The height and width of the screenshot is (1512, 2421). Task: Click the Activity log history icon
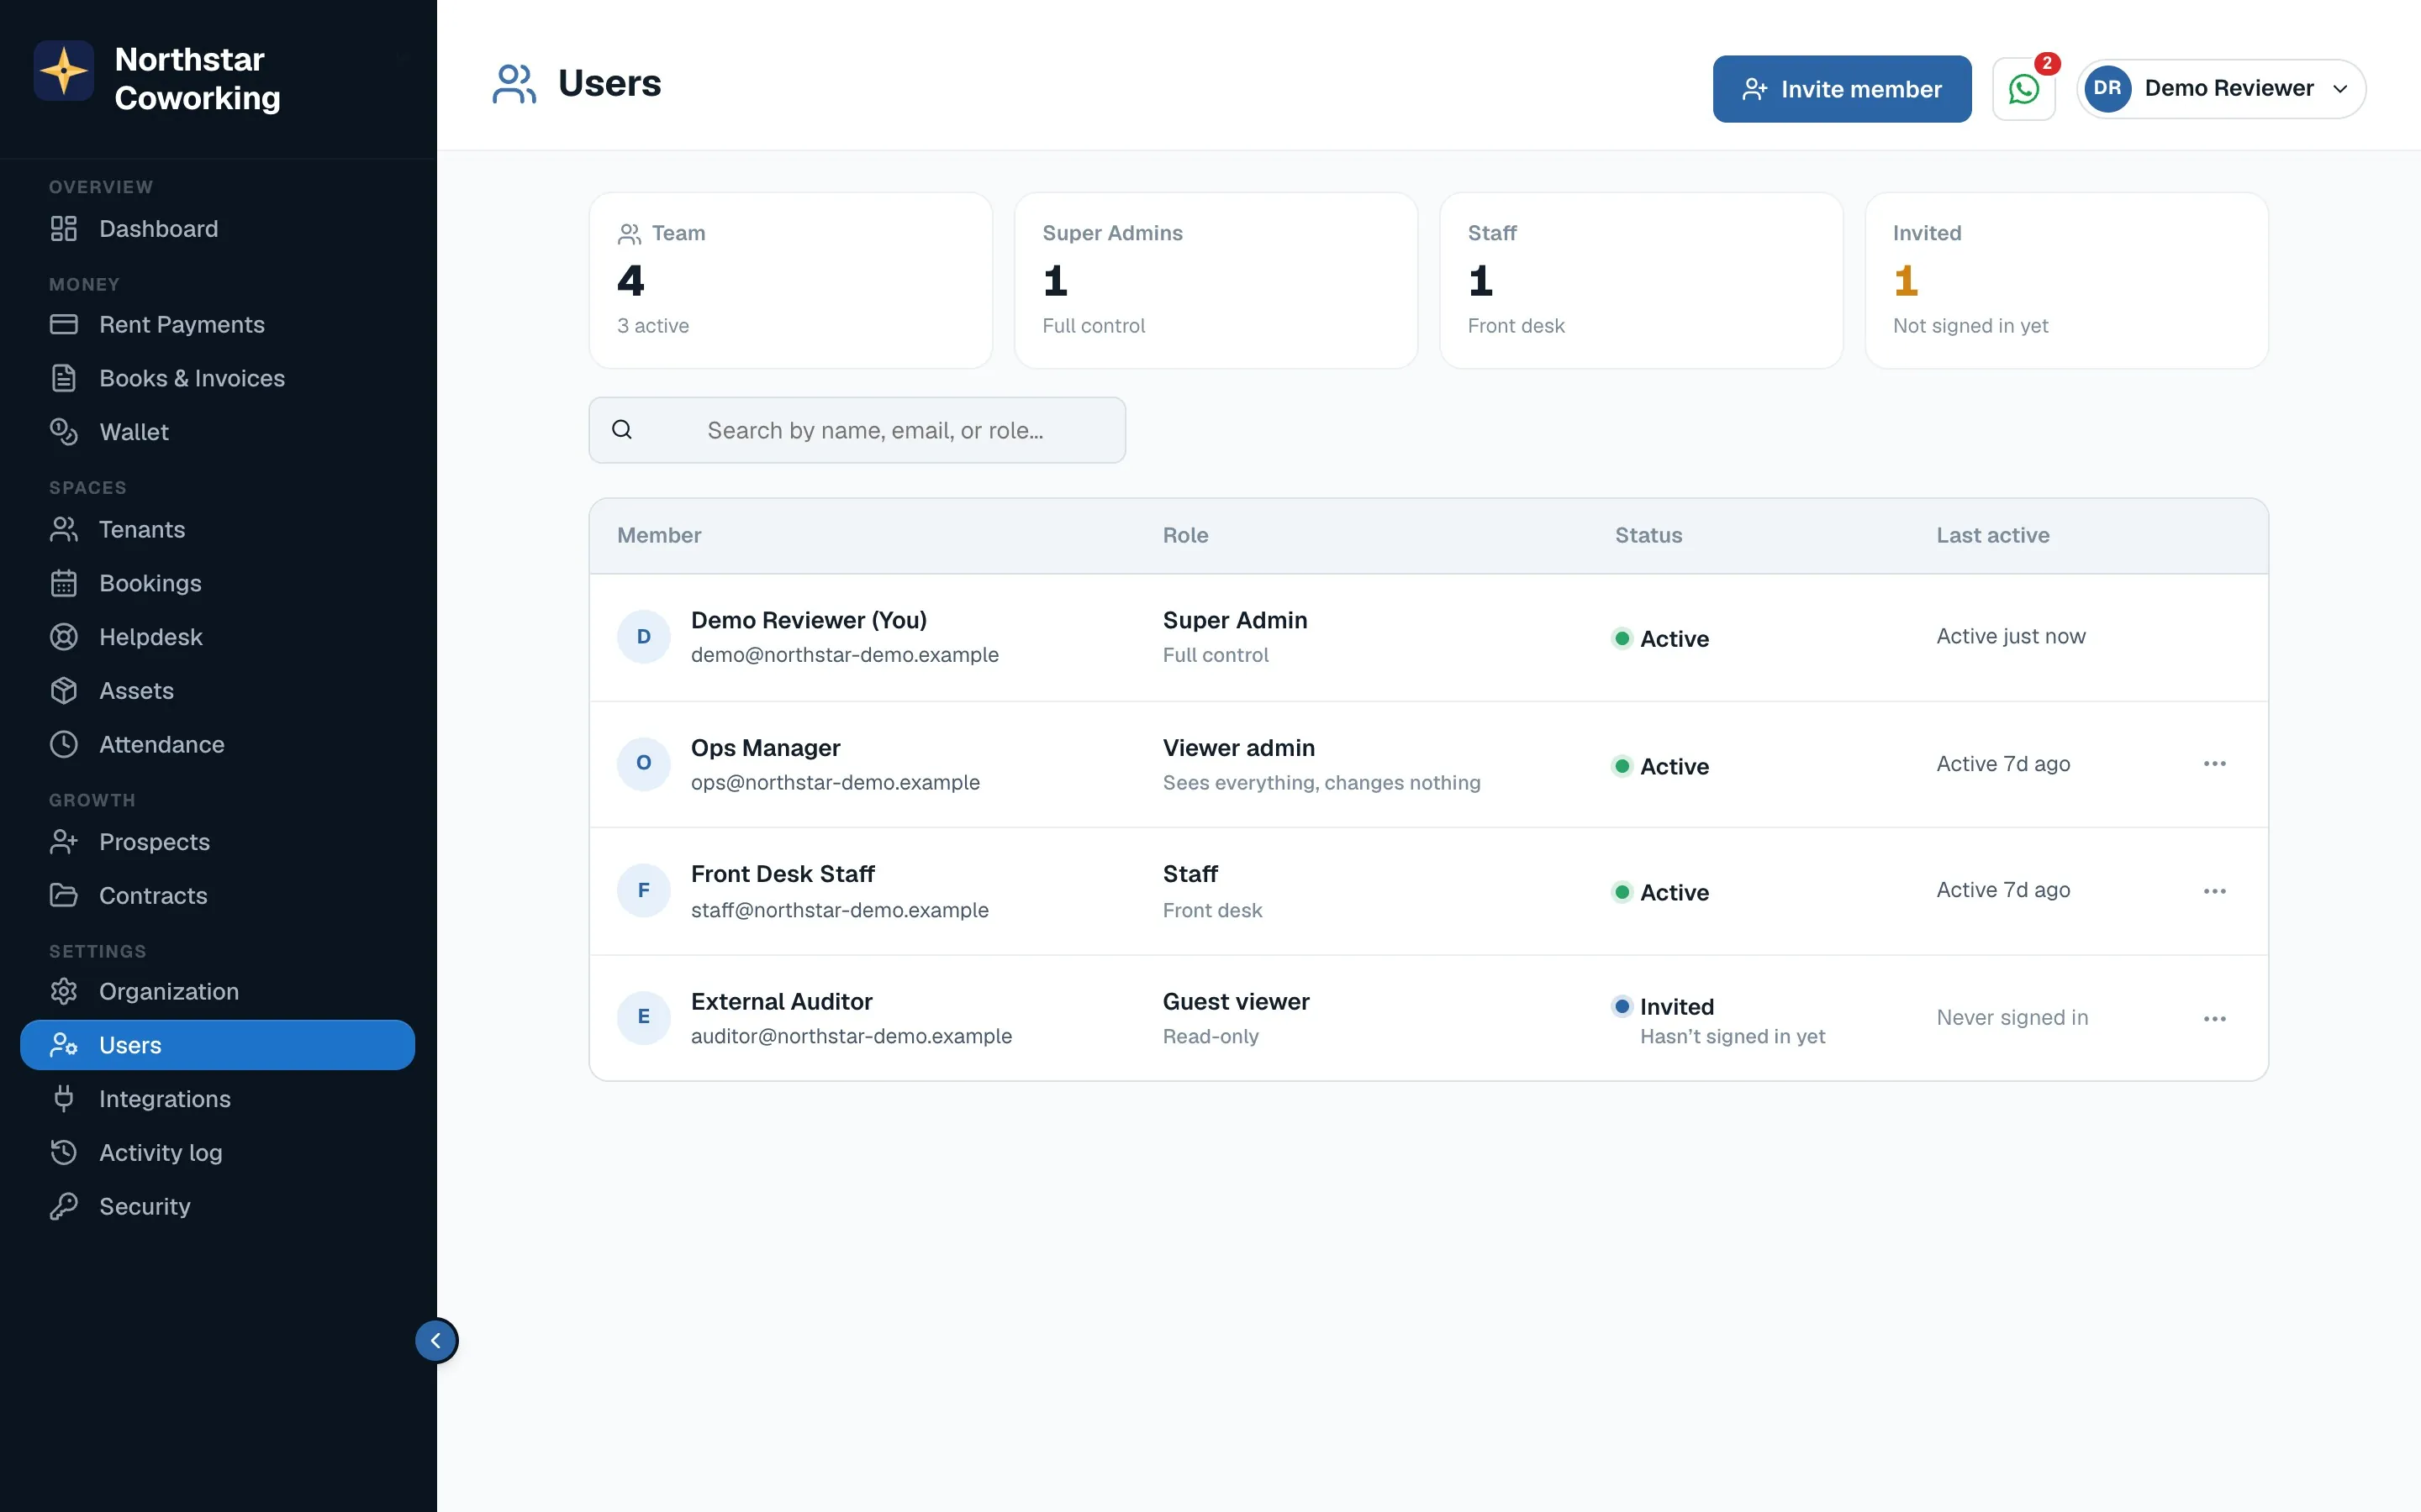[x=64, y=1153]
